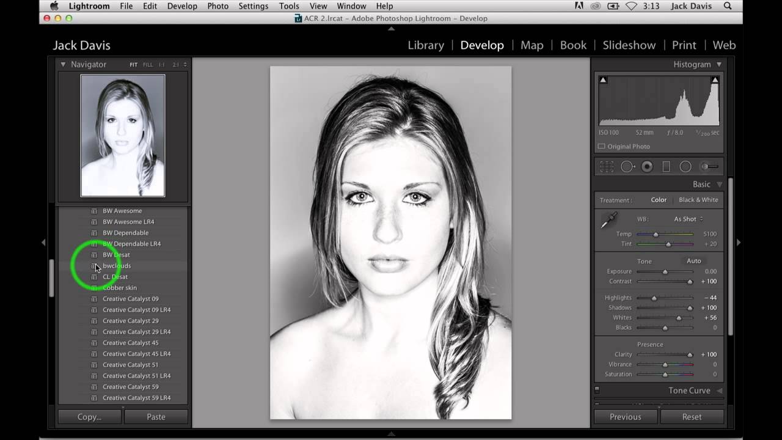Open the Apple menu
The height and width of the screenshot is (440, 782).
click(x=54, y=6)
